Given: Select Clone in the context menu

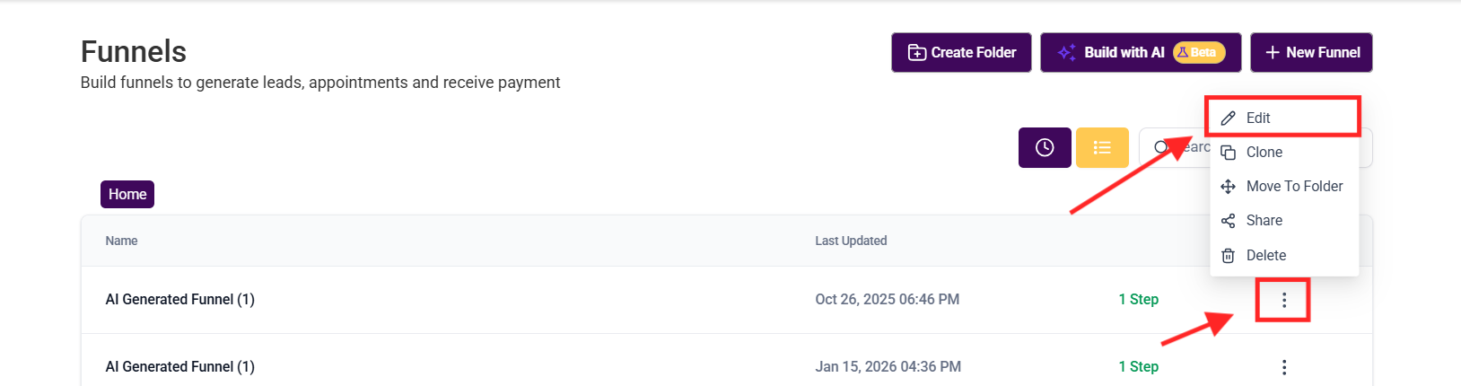Looking at the screenshot, I should tap(1264, 153).
